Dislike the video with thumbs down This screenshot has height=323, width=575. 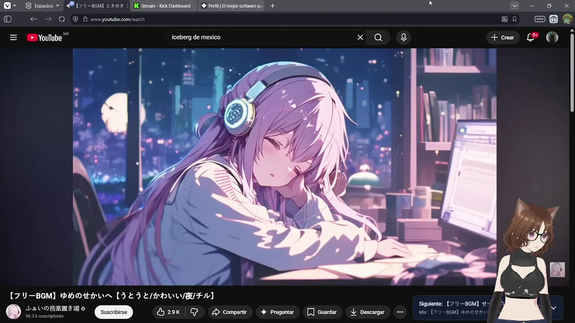[x=195, y=312]
